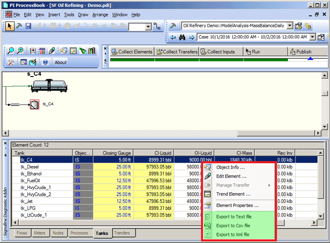Click the tk_C4 tank symbol on the diagram
This screenshot has width=330, height=243.
point(34,105)
